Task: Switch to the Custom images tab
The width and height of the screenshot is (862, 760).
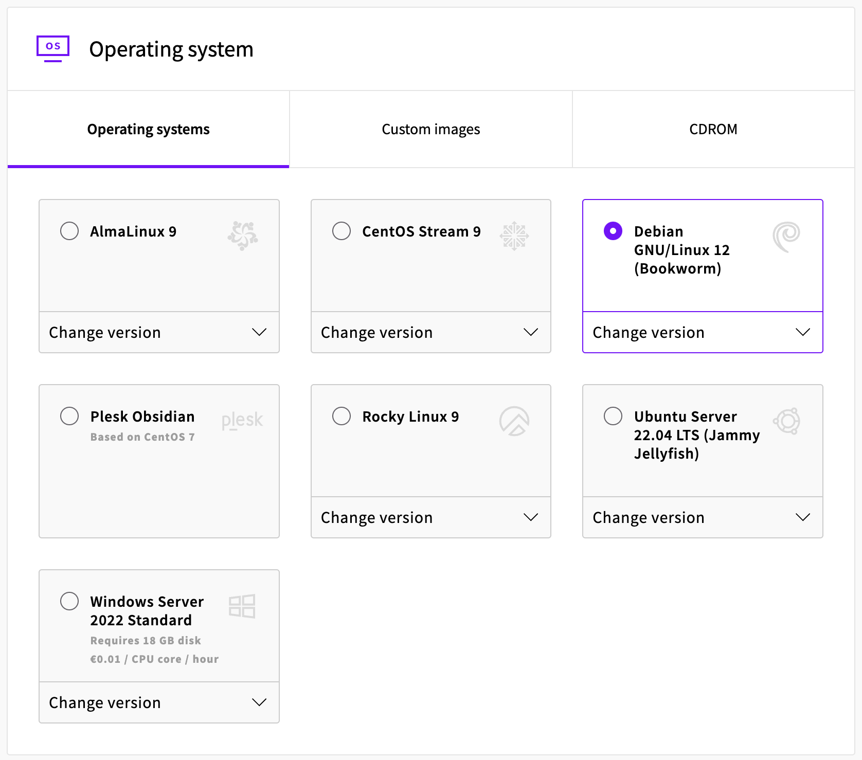Action: coord(431,129)
